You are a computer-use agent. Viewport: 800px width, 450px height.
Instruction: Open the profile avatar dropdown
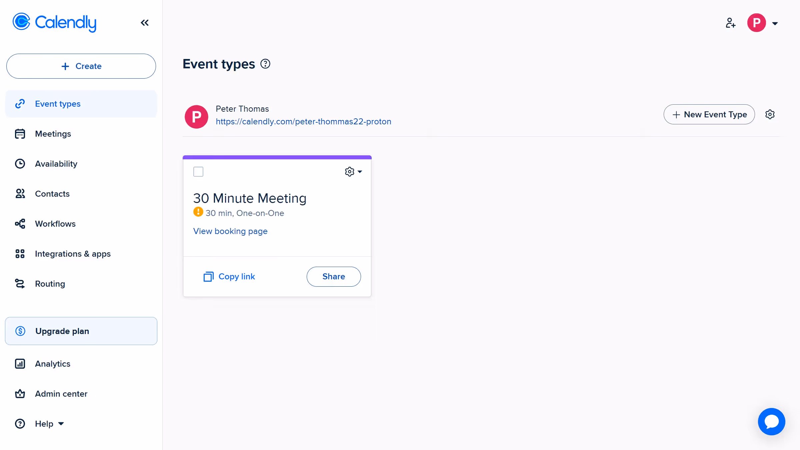click(756, 22)
